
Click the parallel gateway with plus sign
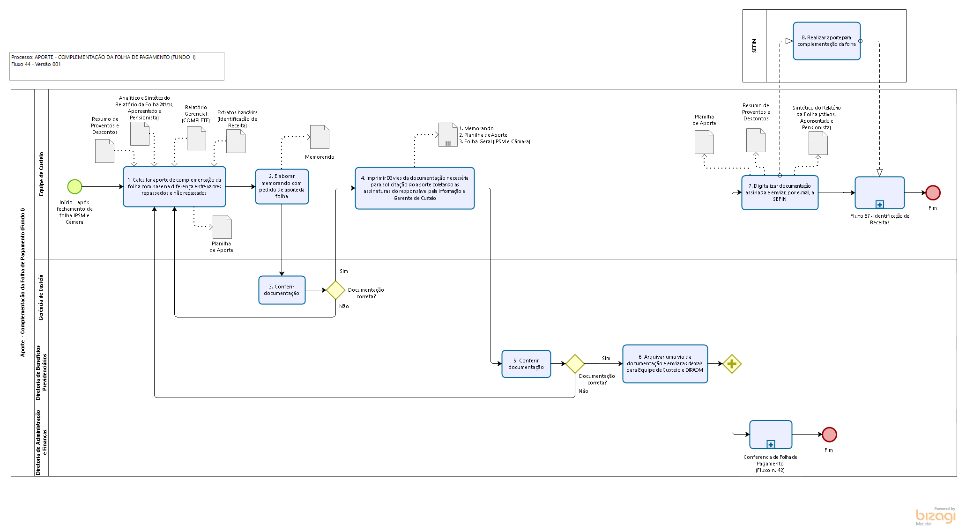point(732,364)
